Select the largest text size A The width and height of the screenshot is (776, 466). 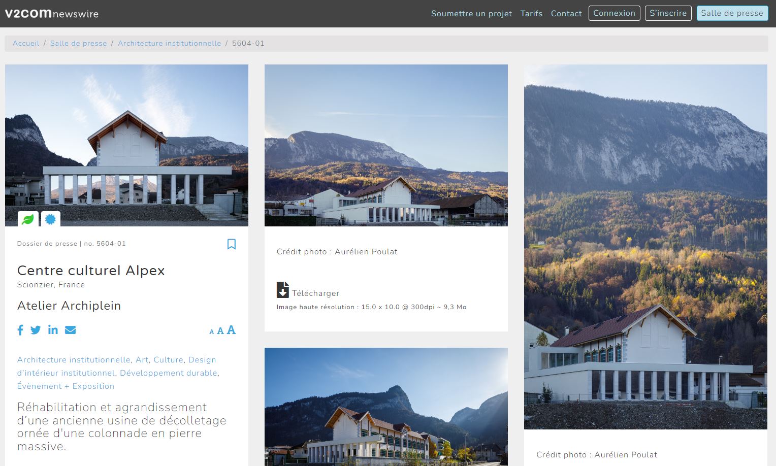231,330
